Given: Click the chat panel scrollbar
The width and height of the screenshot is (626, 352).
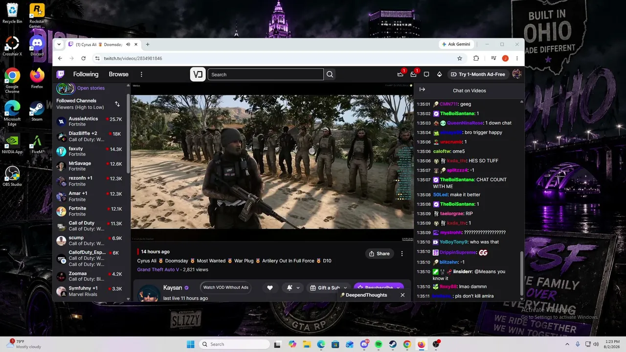Looking at the screenshot, I should tap(522, 274).
